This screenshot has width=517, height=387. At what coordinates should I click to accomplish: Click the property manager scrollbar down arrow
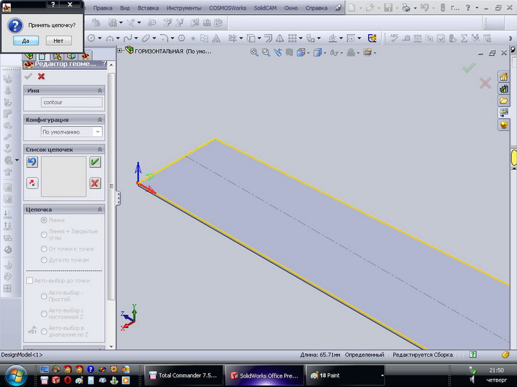tap(111, 346)
